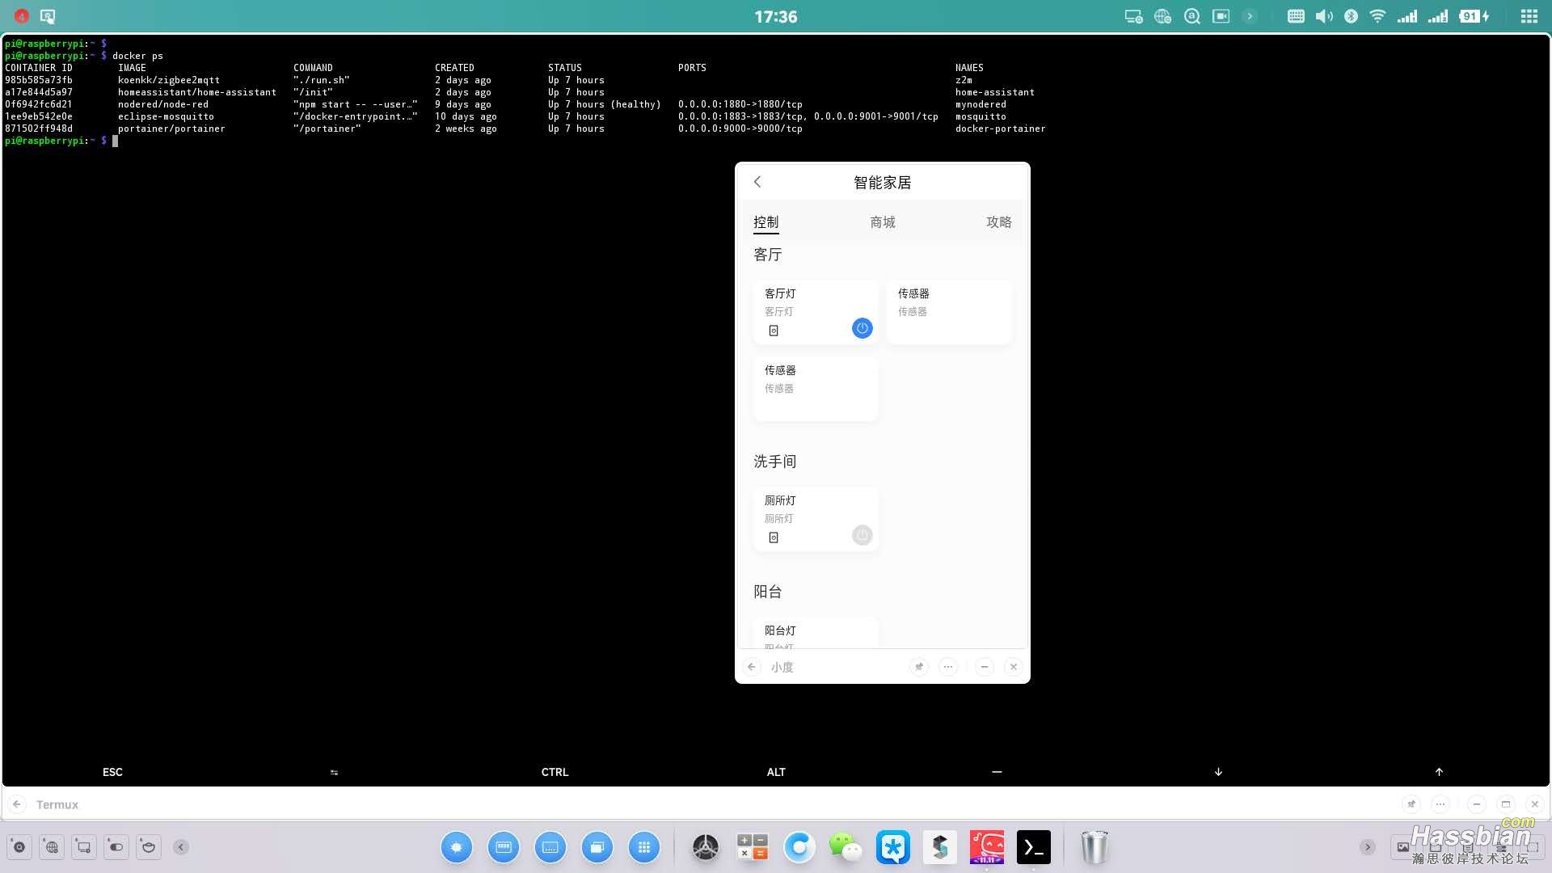
Task: Toggle Bluetooth from status bar
Action: pos(1351,16)
